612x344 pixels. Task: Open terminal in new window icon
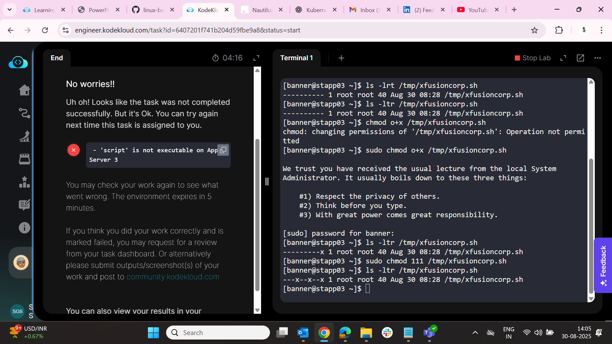(580, 58)
